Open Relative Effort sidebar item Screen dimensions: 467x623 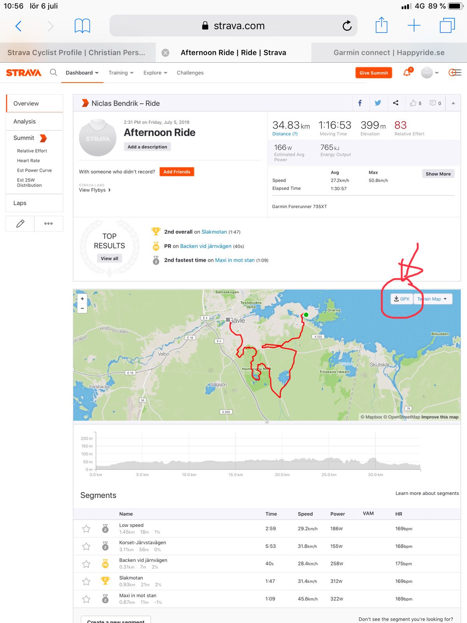click(32, 151)
